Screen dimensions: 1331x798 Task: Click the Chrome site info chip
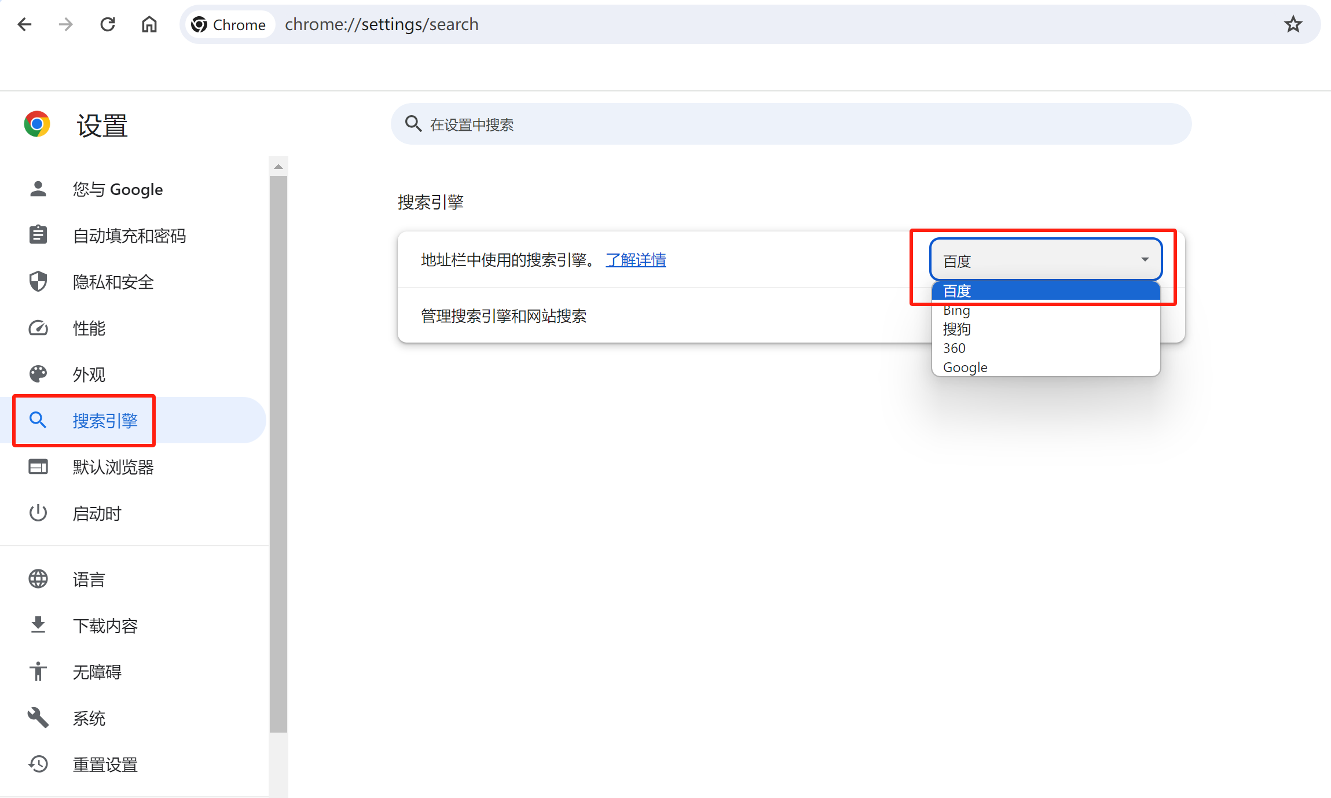pos(229,24)
